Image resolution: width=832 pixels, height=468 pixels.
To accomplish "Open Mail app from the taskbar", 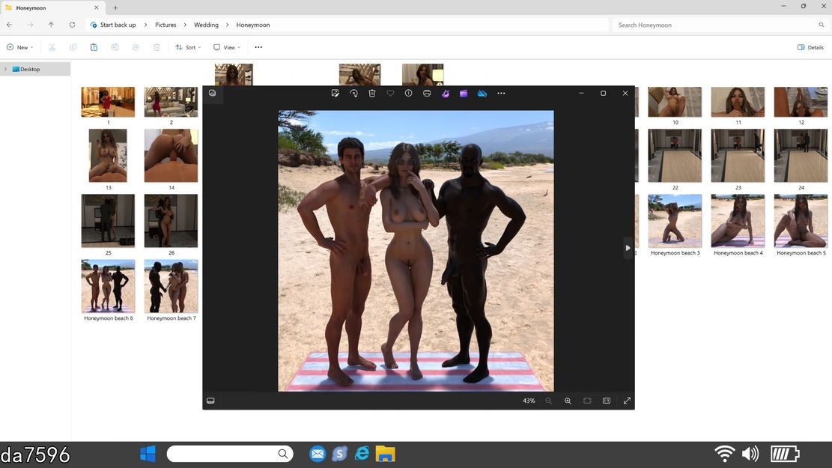I will coord(318,455).
